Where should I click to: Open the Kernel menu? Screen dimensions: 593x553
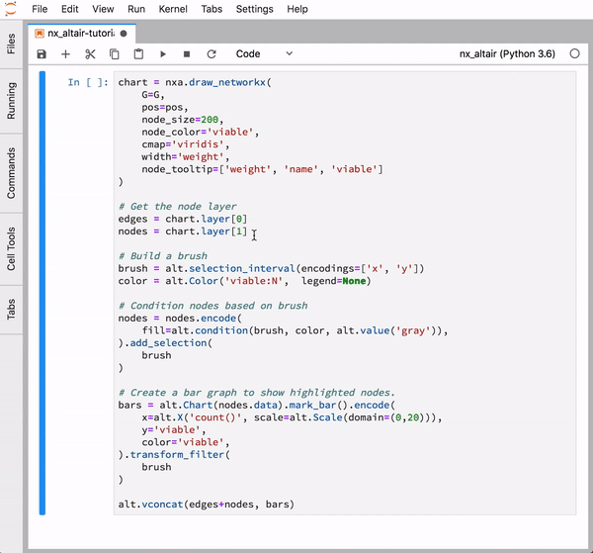(x=173, y=9)
